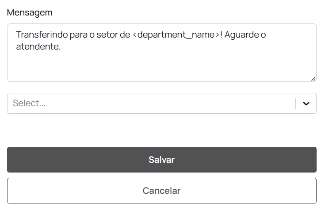Place cursor at the word atendente
The height and width of the screenshot is (215, 325).
coord(38,46)
